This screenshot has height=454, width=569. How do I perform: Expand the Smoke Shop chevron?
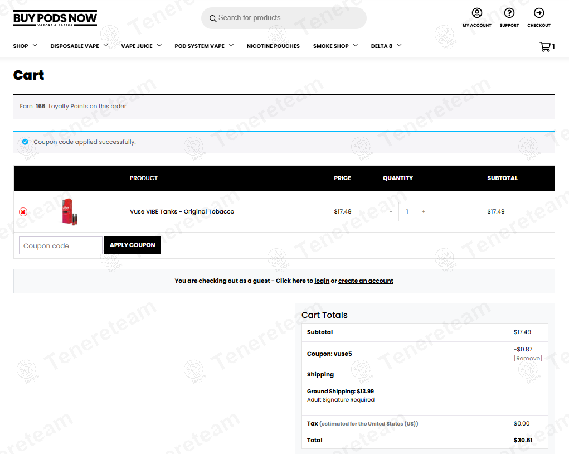pyautogui.click(x=355, y=45)
